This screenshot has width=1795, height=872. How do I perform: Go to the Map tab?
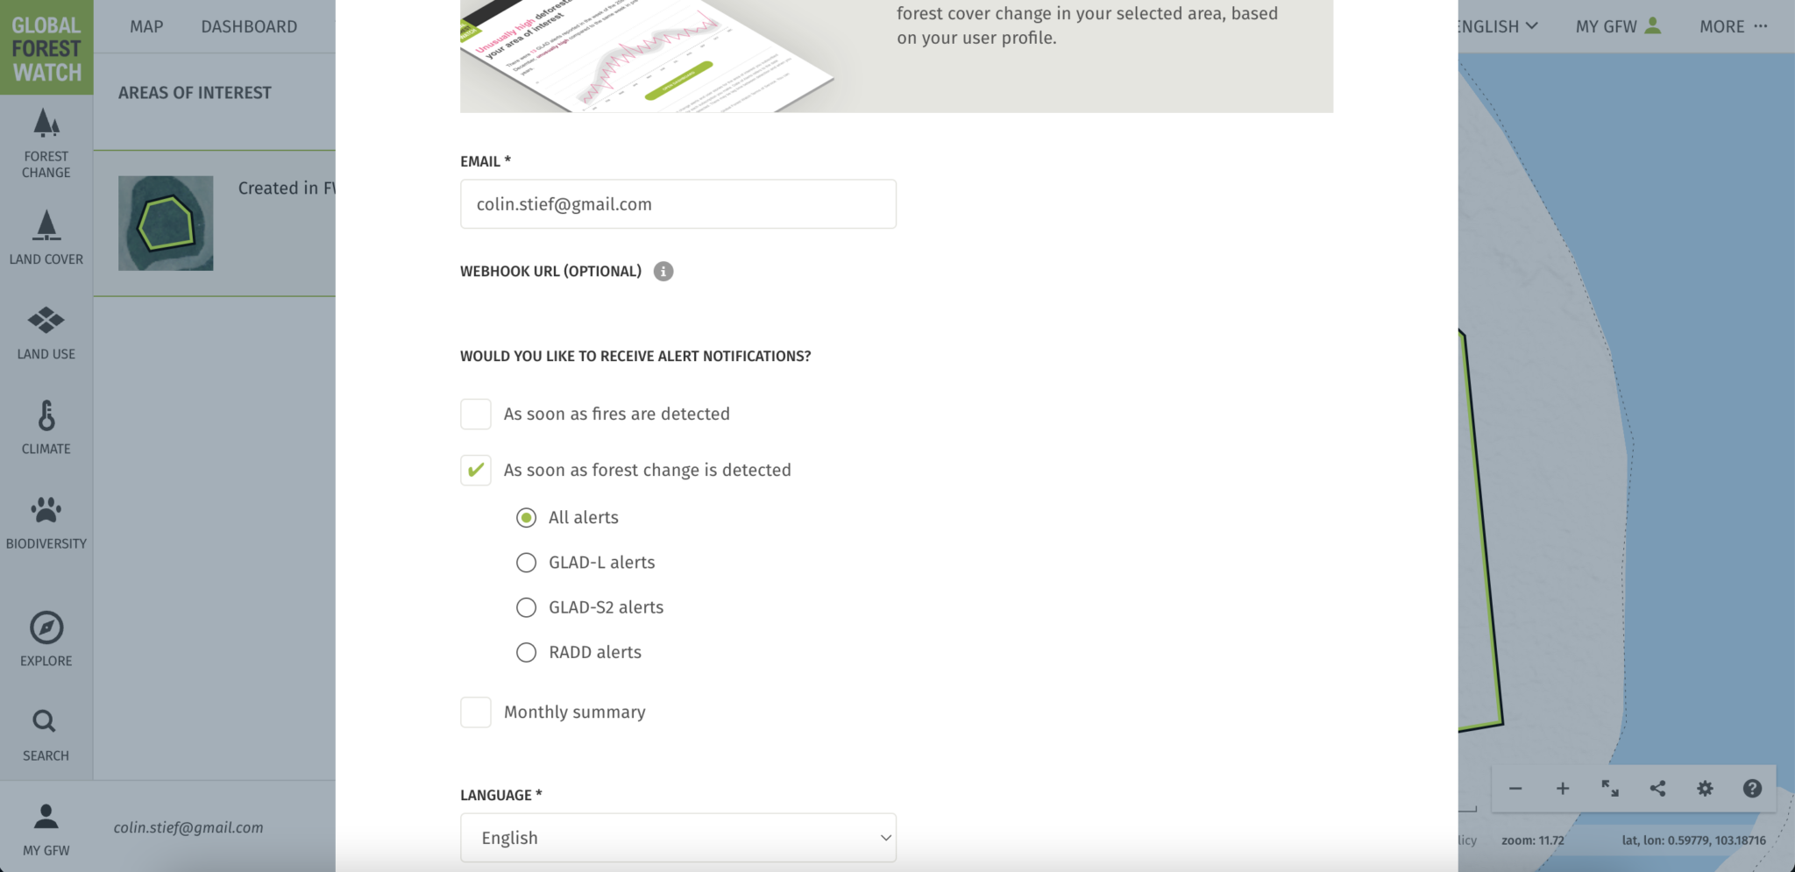click(146, 26)
